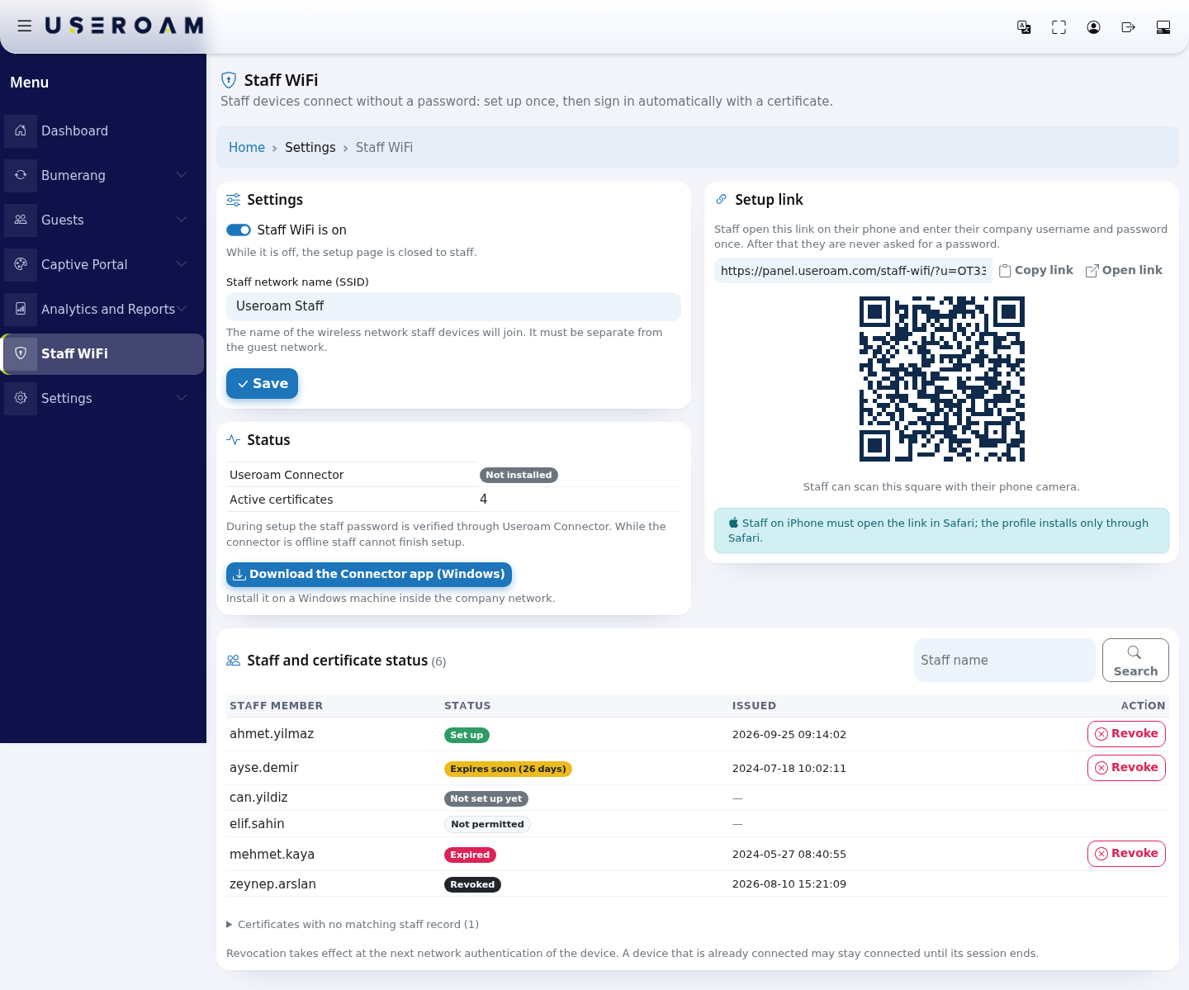1189x990 pixels.
Task: Open the setup link externally
Action: point(1124,270)
